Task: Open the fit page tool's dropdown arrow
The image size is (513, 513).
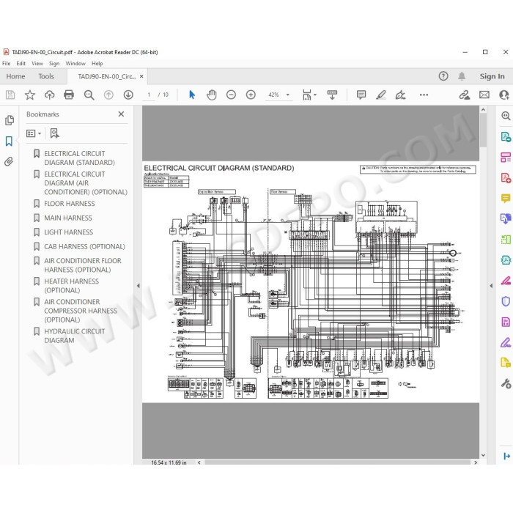Action: [315, 95]
